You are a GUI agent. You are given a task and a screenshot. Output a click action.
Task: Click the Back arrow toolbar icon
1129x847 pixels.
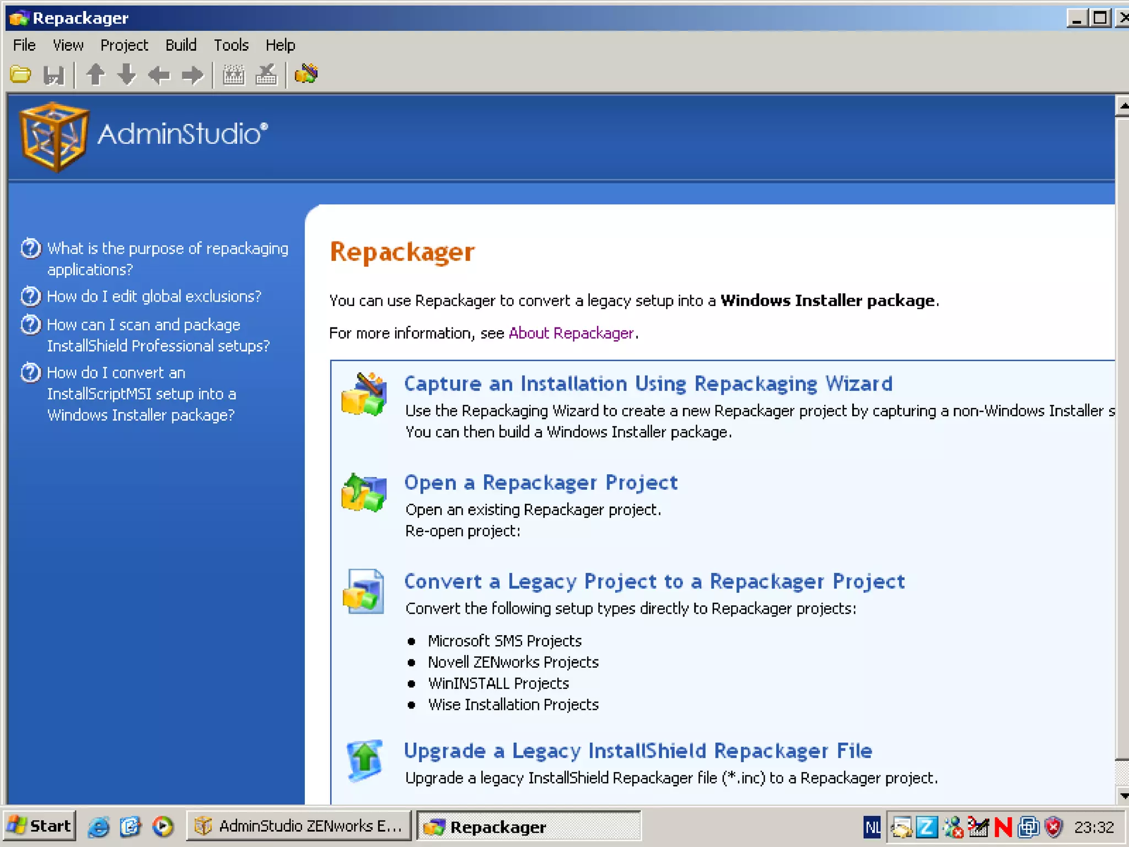[x=159, y=74]
